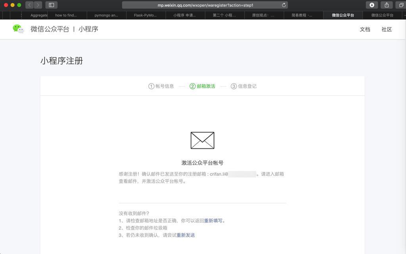Switch to the 'how to find...' tab
The image size is (406, 254).
point(67,15)
